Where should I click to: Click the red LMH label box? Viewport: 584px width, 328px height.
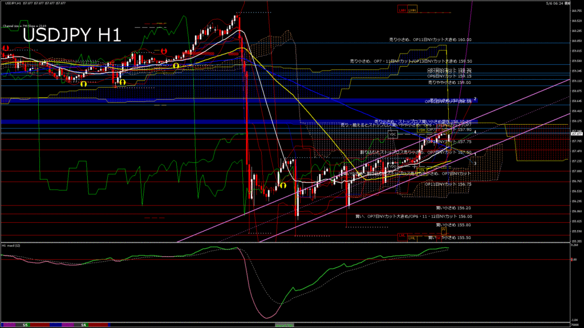(402, 10)
